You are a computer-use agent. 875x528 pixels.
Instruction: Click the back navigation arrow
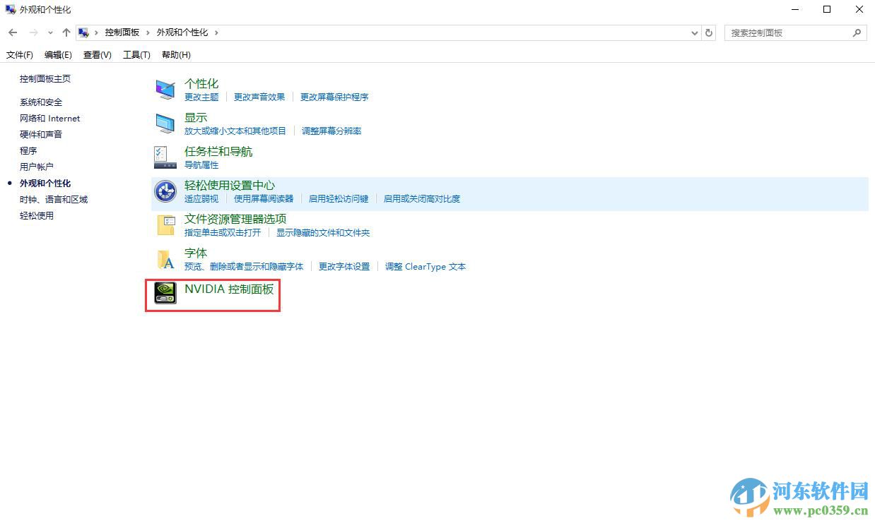12,32
